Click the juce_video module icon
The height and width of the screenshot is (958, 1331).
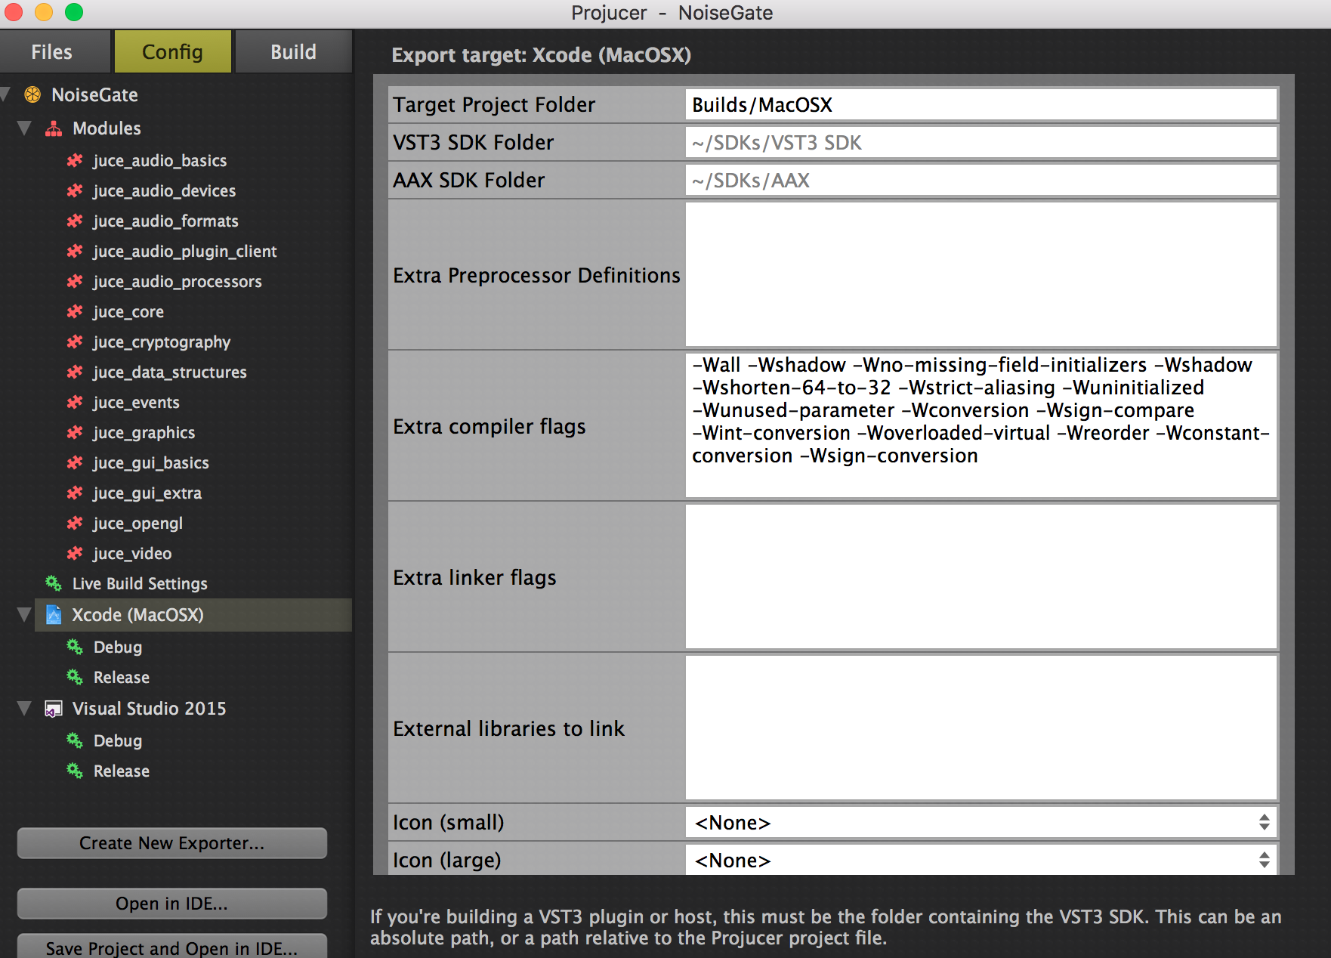pyautogui.click(x=75, y=553)
